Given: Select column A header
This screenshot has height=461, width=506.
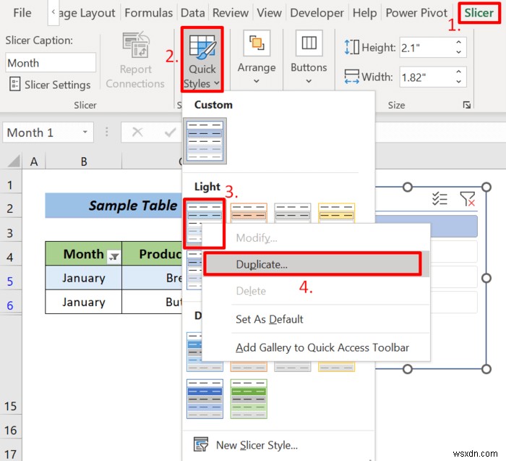Looking at the screenshot, I should pyautogui.click(x=33, y=161).
